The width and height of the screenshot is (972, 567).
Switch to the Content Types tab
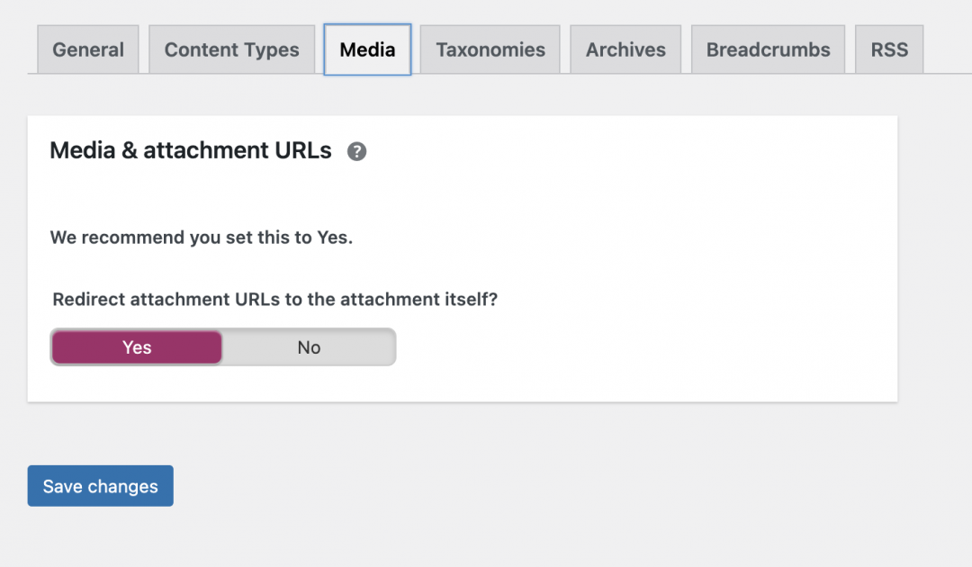click(231, 49)
